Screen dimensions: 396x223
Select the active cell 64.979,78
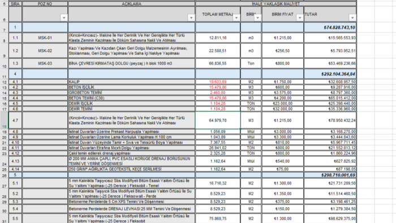[218, 120]
